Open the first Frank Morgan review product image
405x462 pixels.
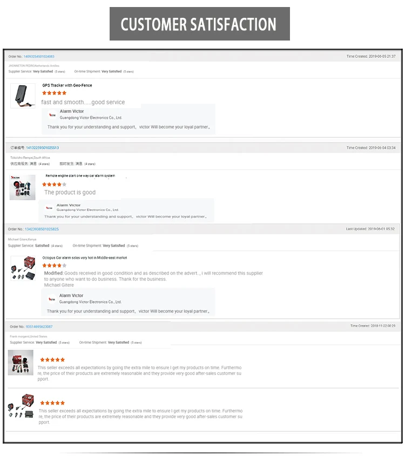click(x=21, y=363)
